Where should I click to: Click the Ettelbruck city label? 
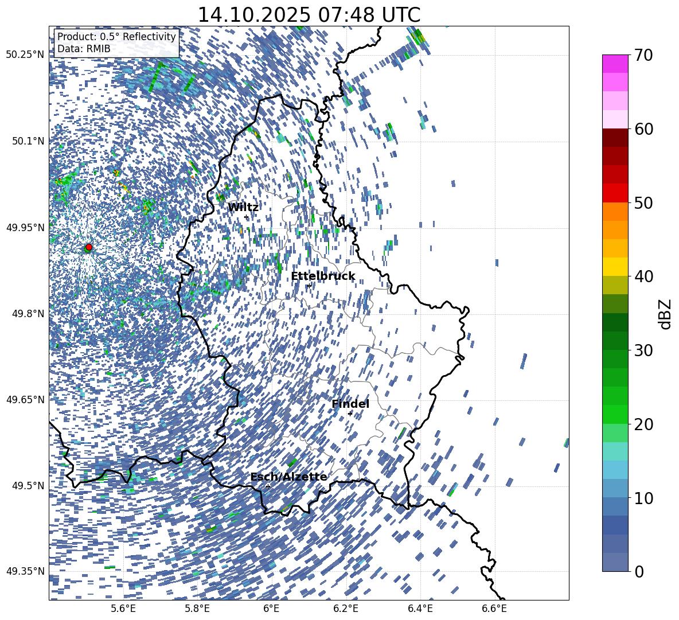click(323, 276)
